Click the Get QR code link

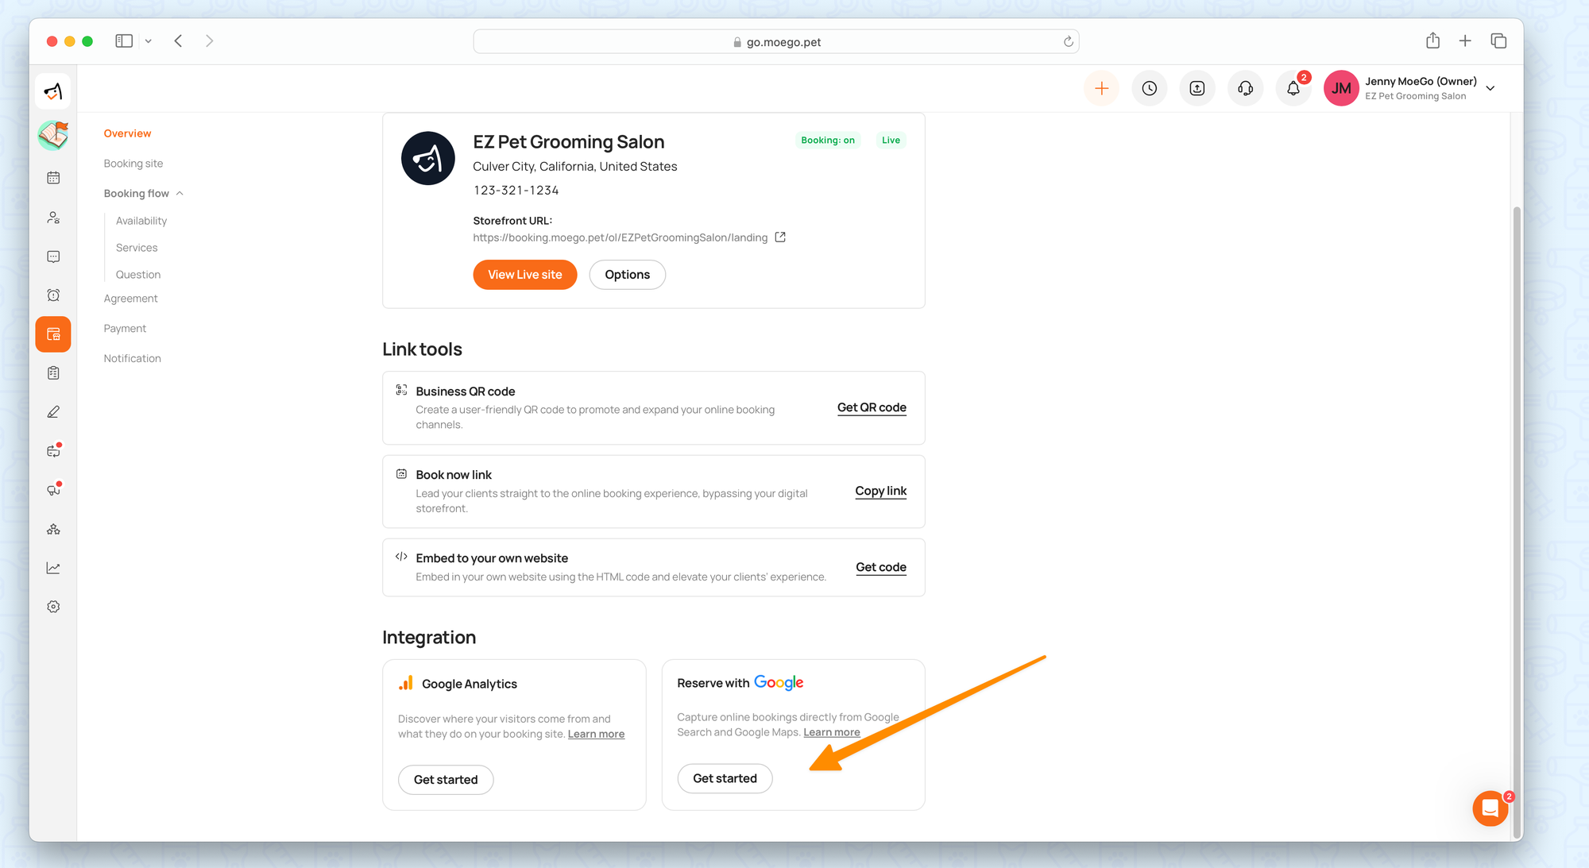point(872,407)
